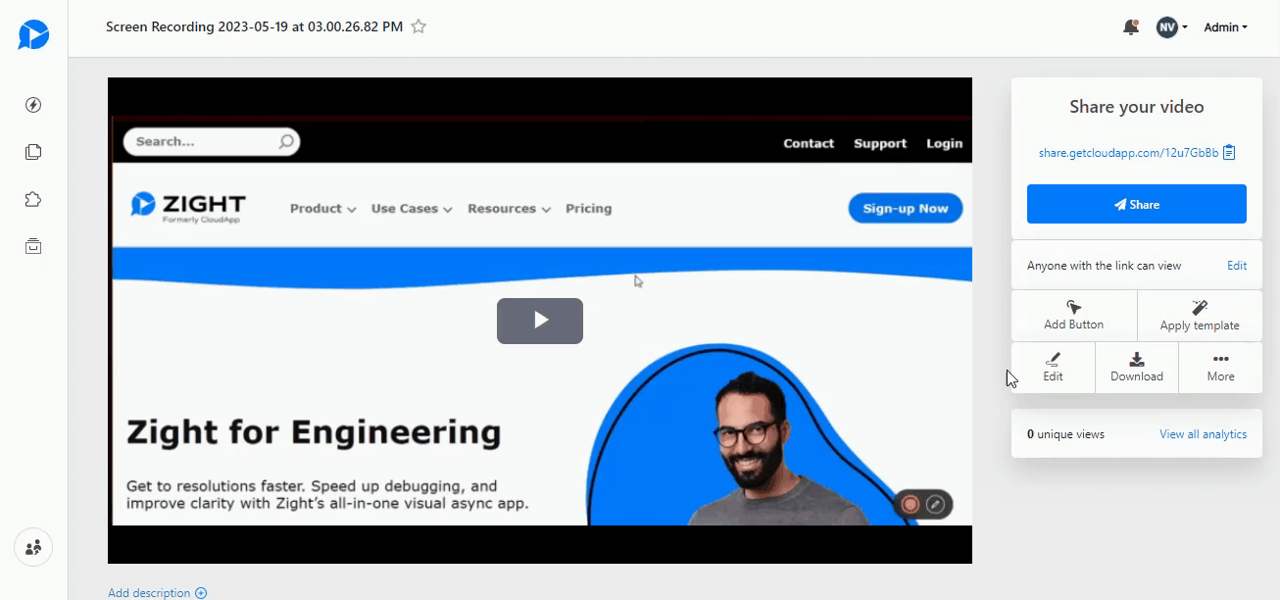Click the Zight logo in the sidebar

click(x=33, y=34)
